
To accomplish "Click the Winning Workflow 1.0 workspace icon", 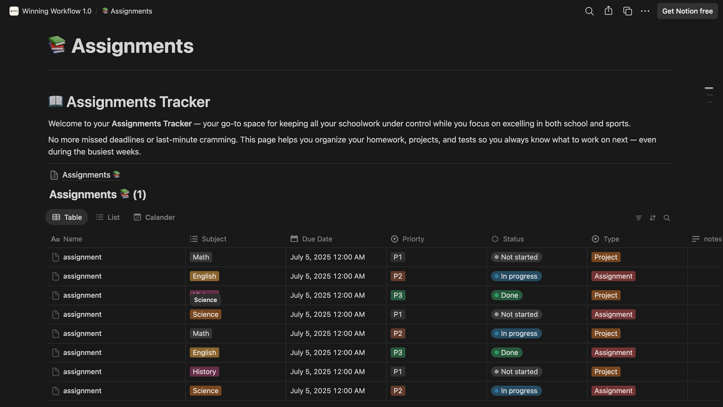I will (14, 11).
